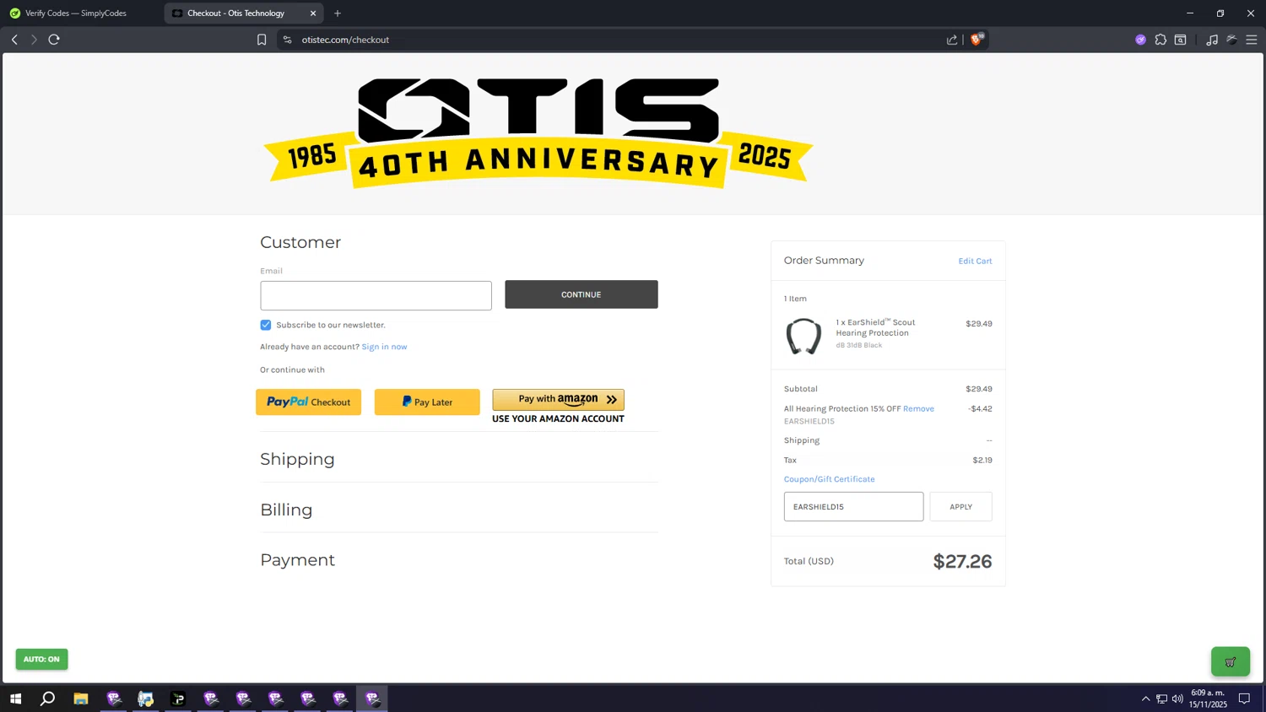The width and height of the screenshot is (1266, 712).
Task: Show hidden system tray icons
Action: tap(1145, 699)
